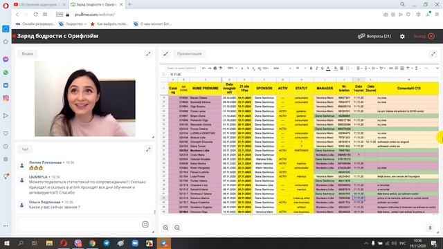Screen dimensions: 443x249
Task: Click page number 8 indicator
Action: (430, 228)
